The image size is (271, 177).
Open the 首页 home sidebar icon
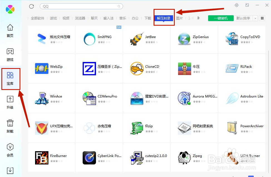pyautogui.click(x=10, y=28)
